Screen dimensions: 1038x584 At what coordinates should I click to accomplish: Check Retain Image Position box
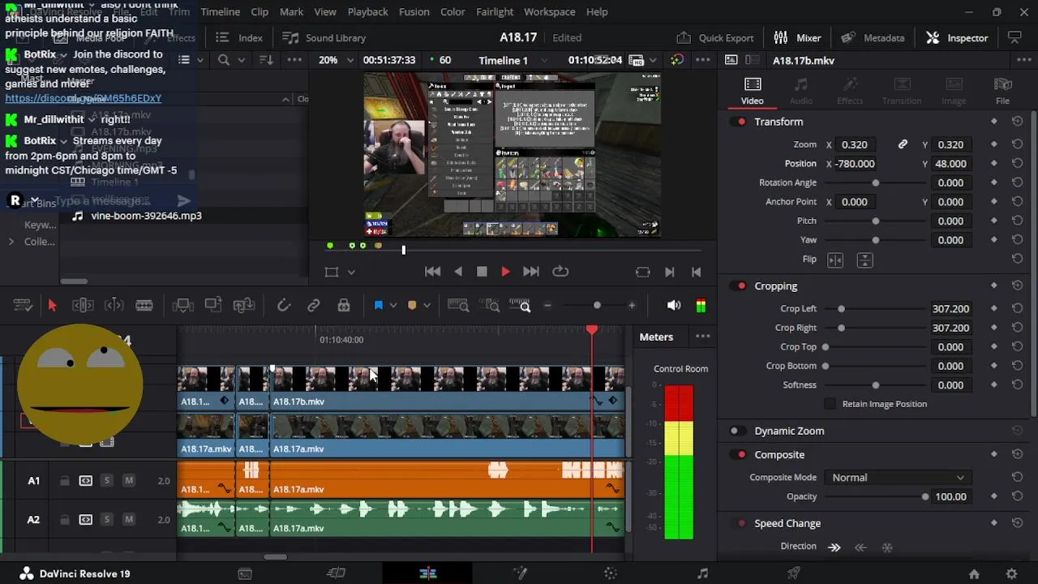tap(830, 404)
